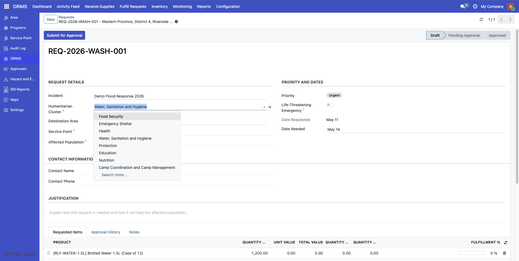
Task: Open the apps grid menu icon
Action: click(6, 6)
